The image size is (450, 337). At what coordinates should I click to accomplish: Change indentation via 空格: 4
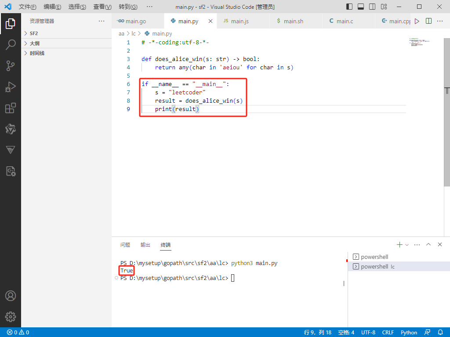tap(346, 333)
